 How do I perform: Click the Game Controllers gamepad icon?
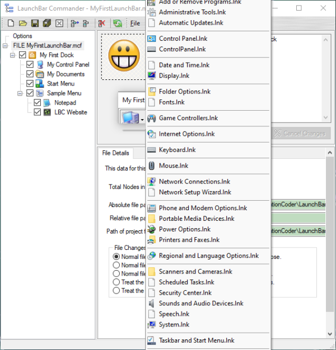tap(152, 118)
